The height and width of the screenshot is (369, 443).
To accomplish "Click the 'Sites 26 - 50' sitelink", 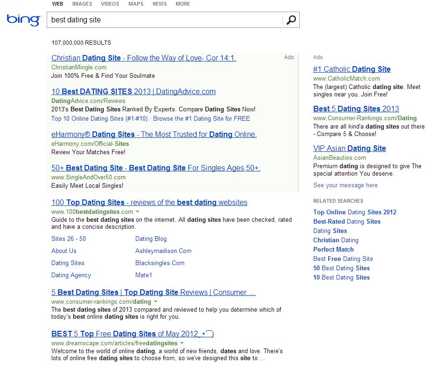I will (x=69, y=239).
